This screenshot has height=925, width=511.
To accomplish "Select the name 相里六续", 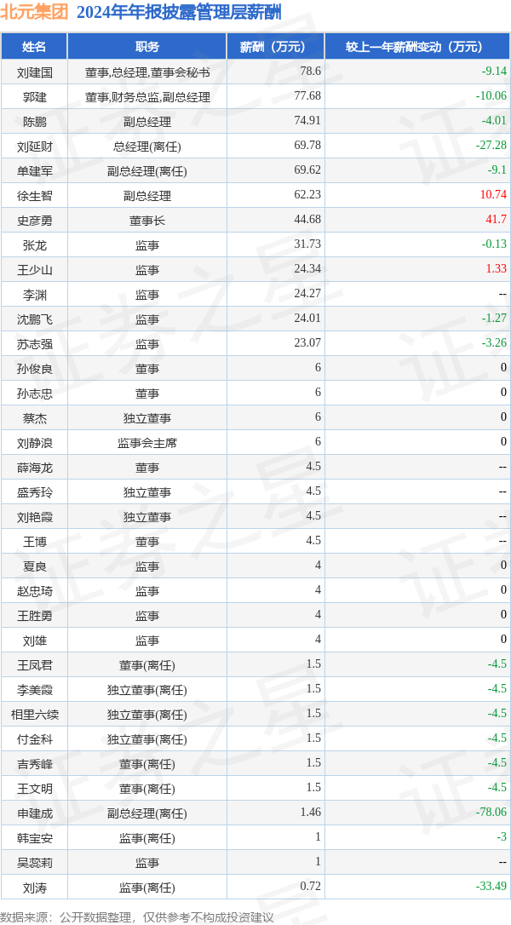I will pos(34,715).
